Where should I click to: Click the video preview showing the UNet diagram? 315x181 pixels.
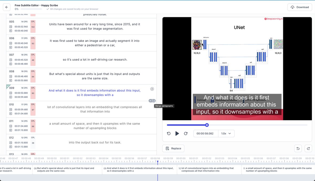(237, 69)
